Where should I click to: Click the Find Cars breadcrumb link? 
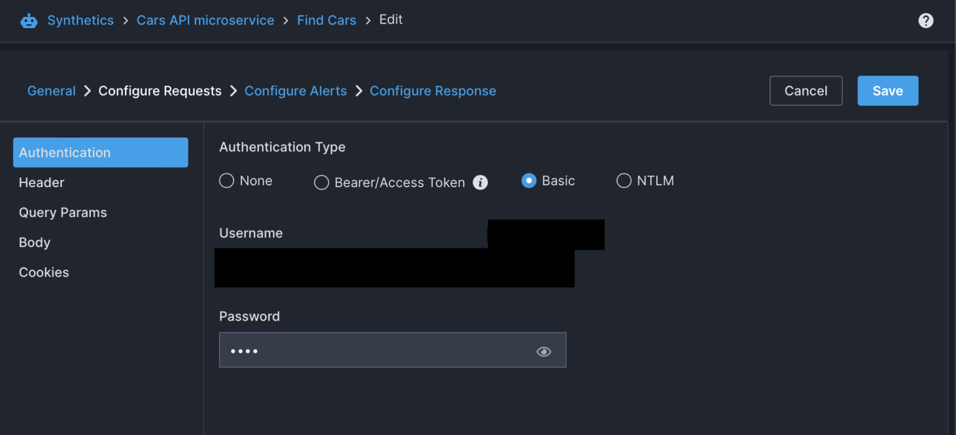[x=326, y=20]
